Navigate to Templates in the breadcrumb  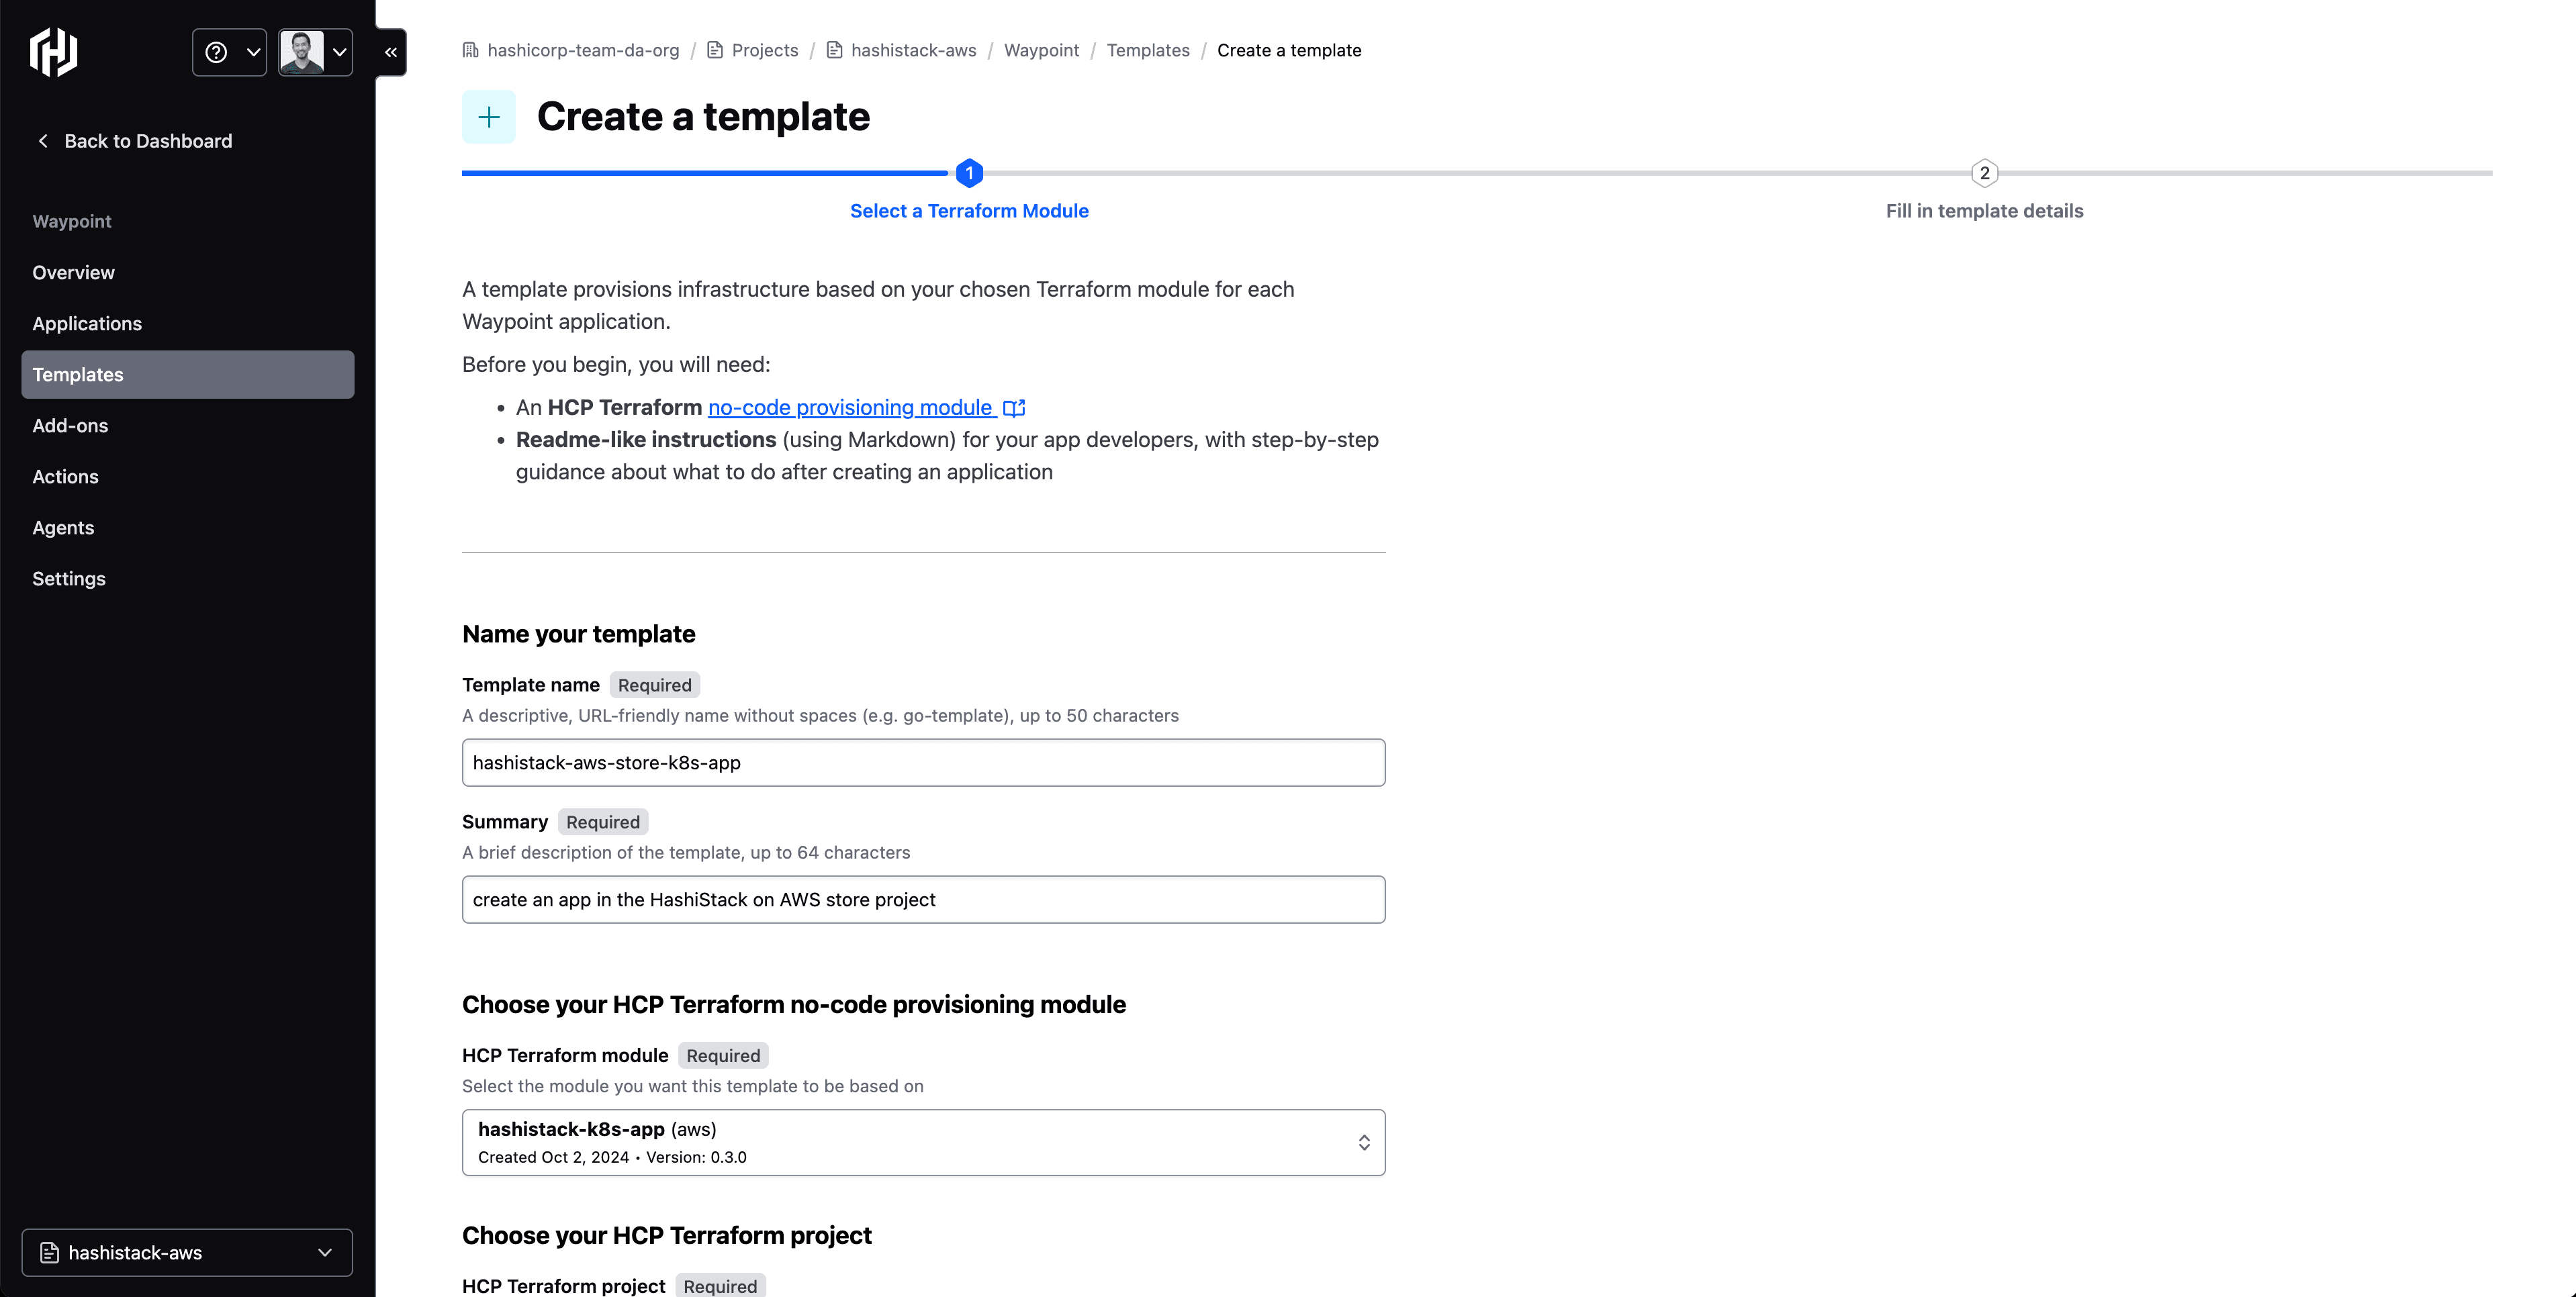click(1148, 50)
